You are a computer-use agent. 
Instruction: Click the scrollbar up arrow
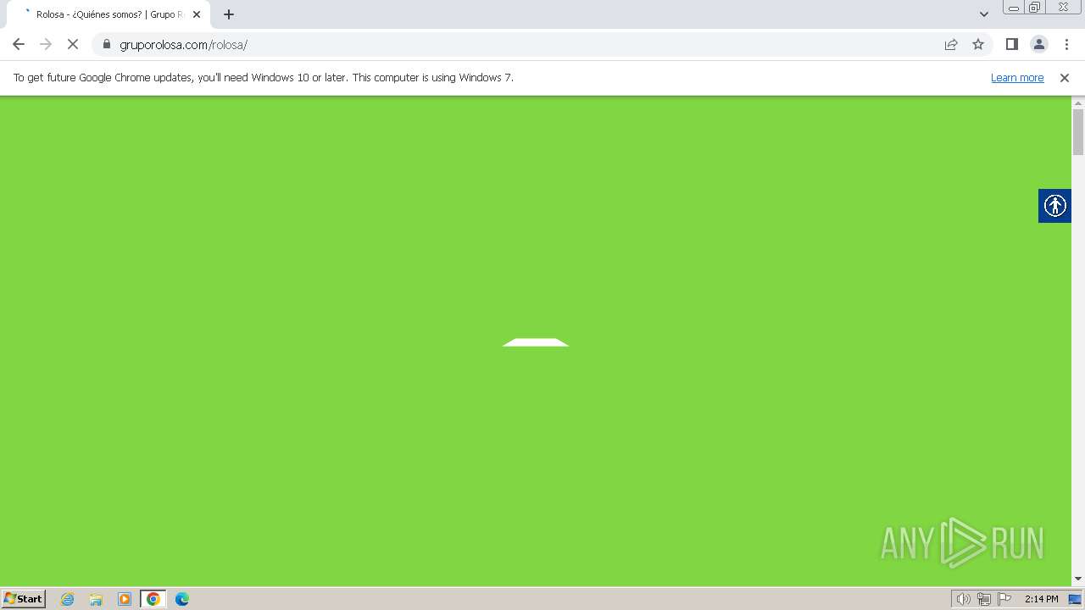point(1078,103)
